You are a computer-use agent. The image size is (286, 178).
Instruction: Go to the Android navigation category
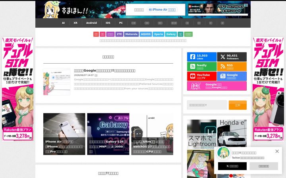click(91, 23)
